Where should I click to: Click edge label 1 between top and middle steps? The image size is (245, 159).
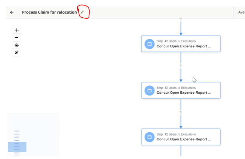(x=181, y=66)
